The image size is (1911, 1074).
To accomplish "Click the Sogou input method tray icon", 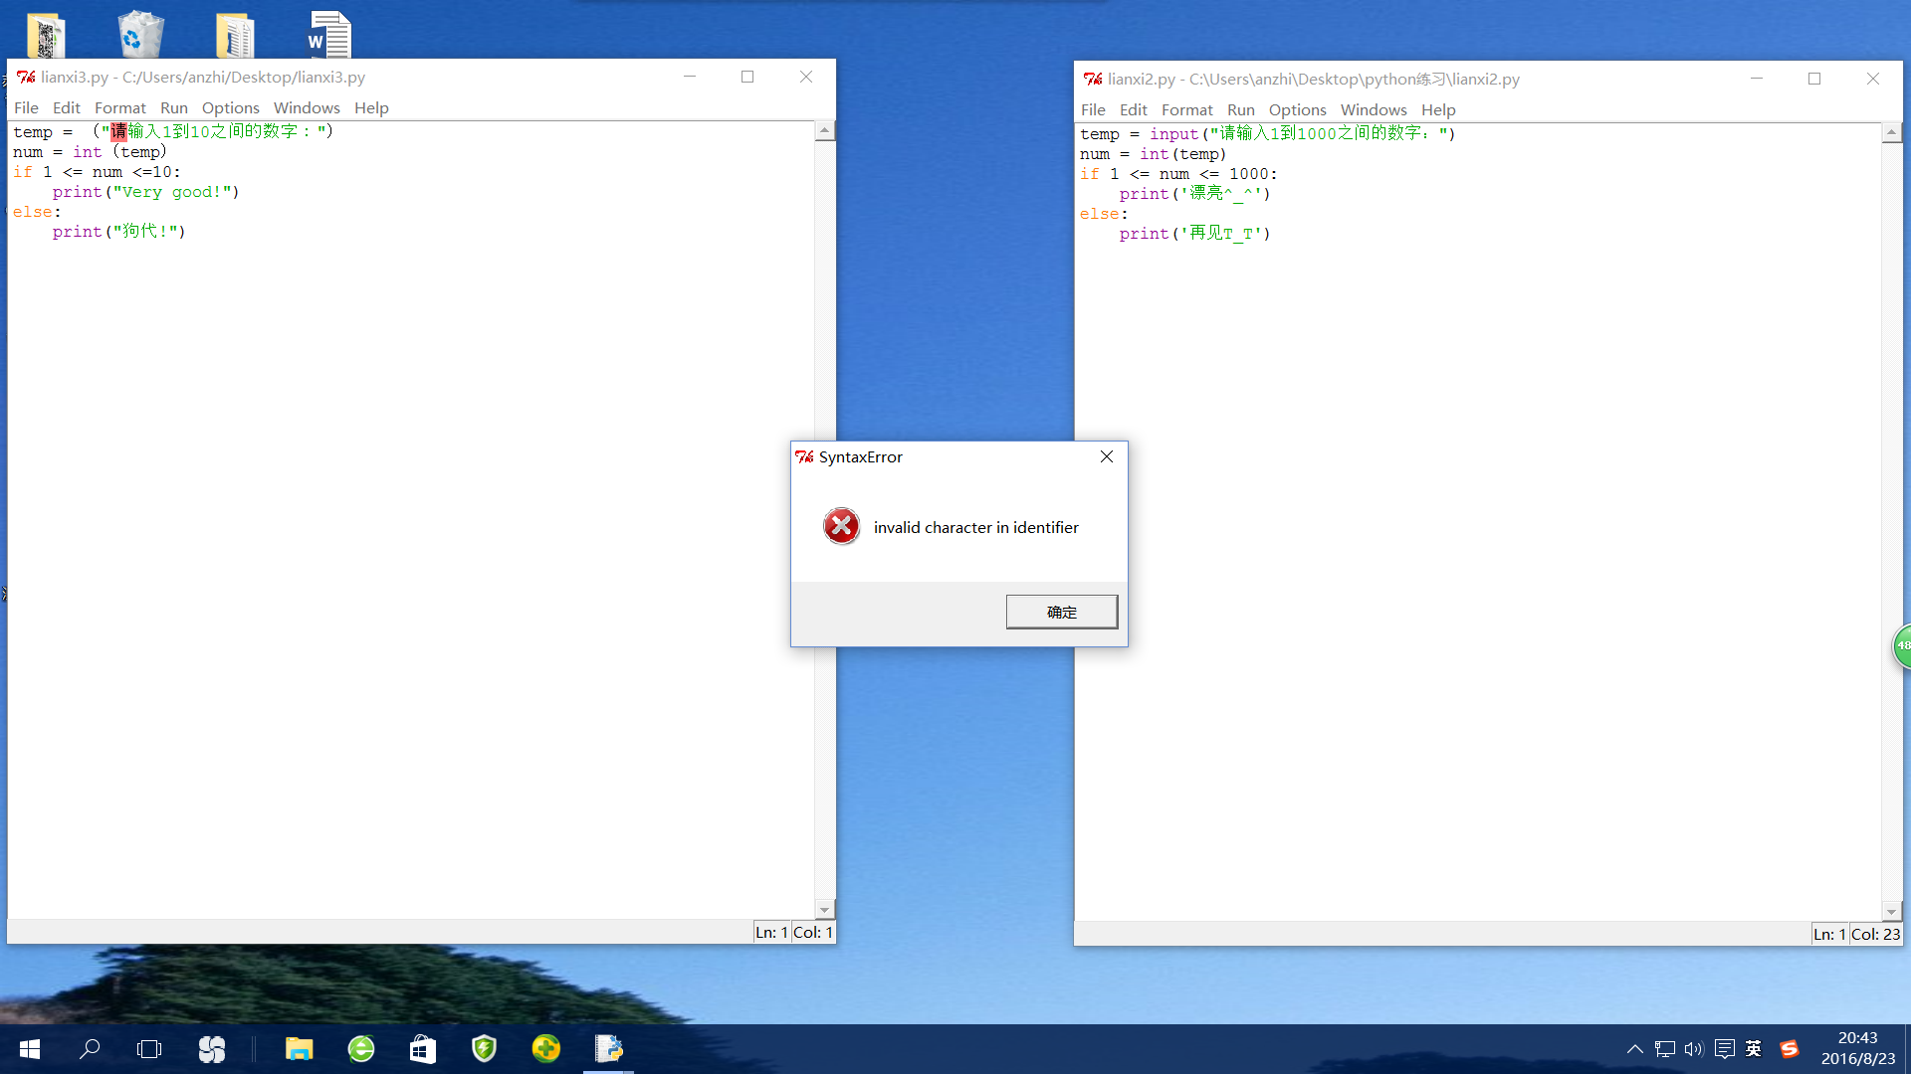I will [1789, 1048].
